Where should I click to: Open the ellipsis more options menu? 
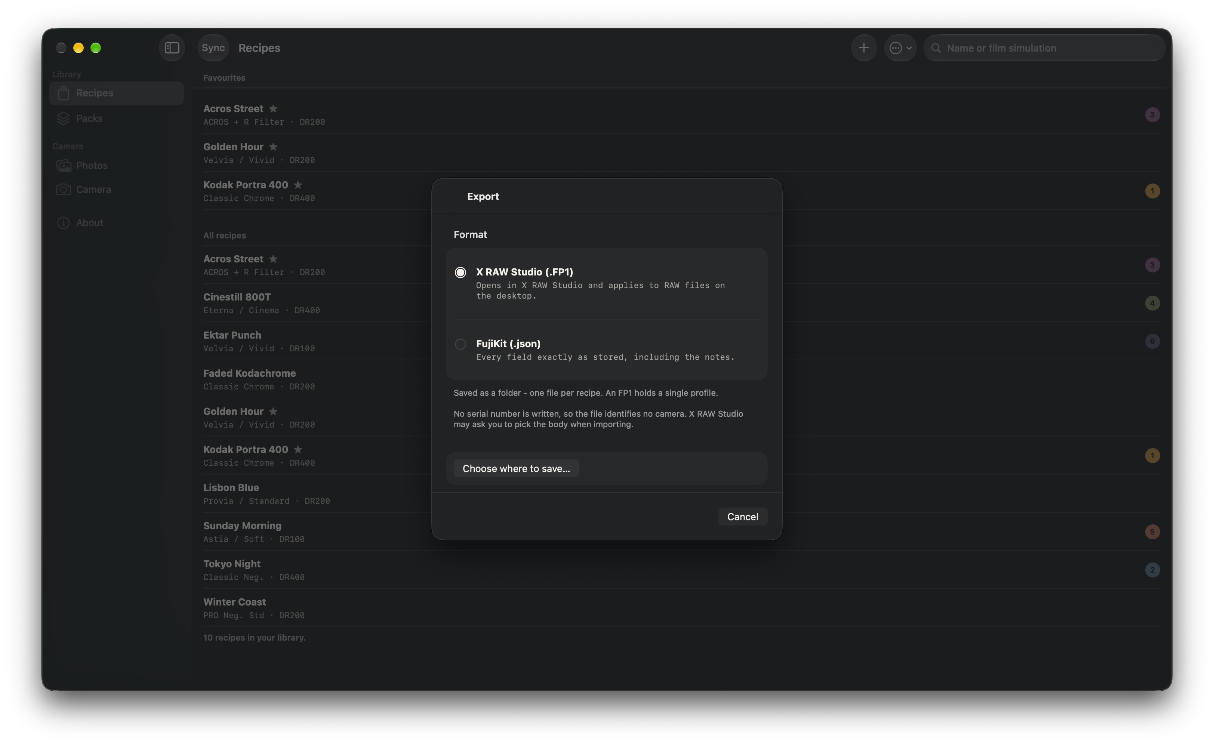(x=900, y=48)
